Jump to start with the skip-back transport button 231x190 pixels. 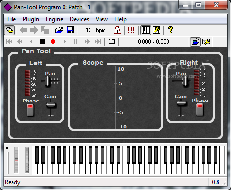point(9,42)
